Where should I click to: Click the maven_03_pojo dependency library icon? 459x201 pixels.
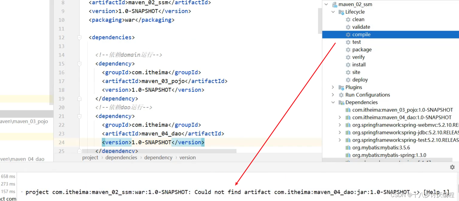(x=348, y=110)
